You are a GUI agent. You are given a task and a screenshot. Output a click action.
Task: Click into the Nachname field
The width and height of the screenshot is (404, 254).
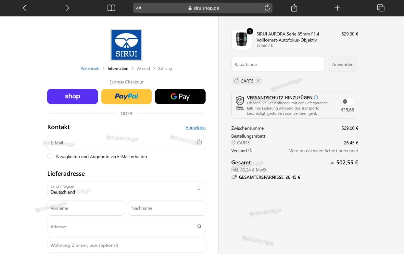pos(167,208)
